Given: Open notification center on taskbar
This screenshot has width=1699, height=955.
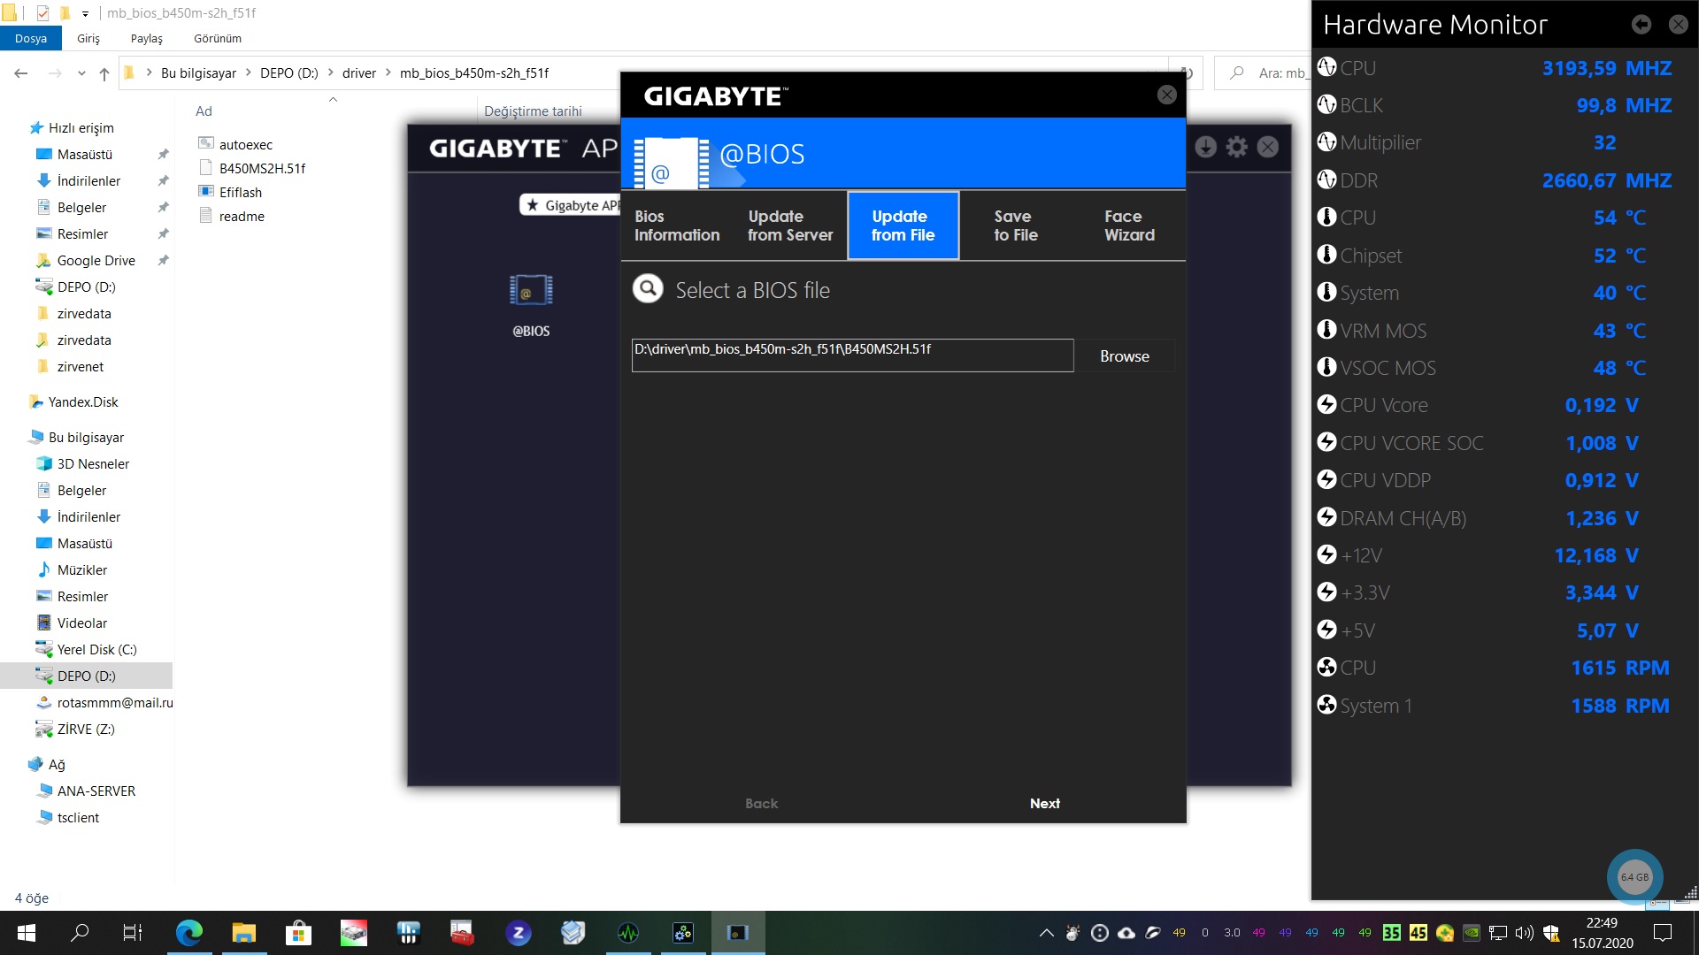Looking at the screenshot, I should pyautogui.click(x=1662, y=932).
